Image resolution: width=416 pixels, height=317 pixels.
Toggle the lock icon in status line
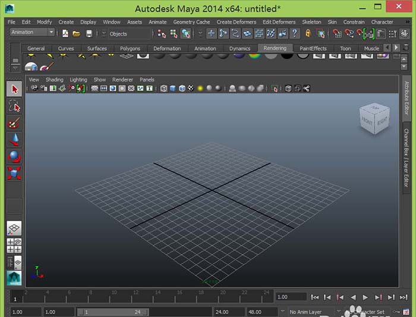click(308, 34)
